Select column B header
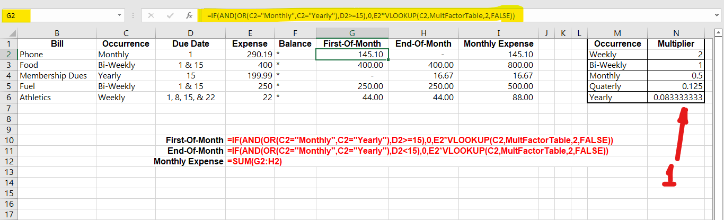Viewport: 724px width, 220px height. (57, 33)
